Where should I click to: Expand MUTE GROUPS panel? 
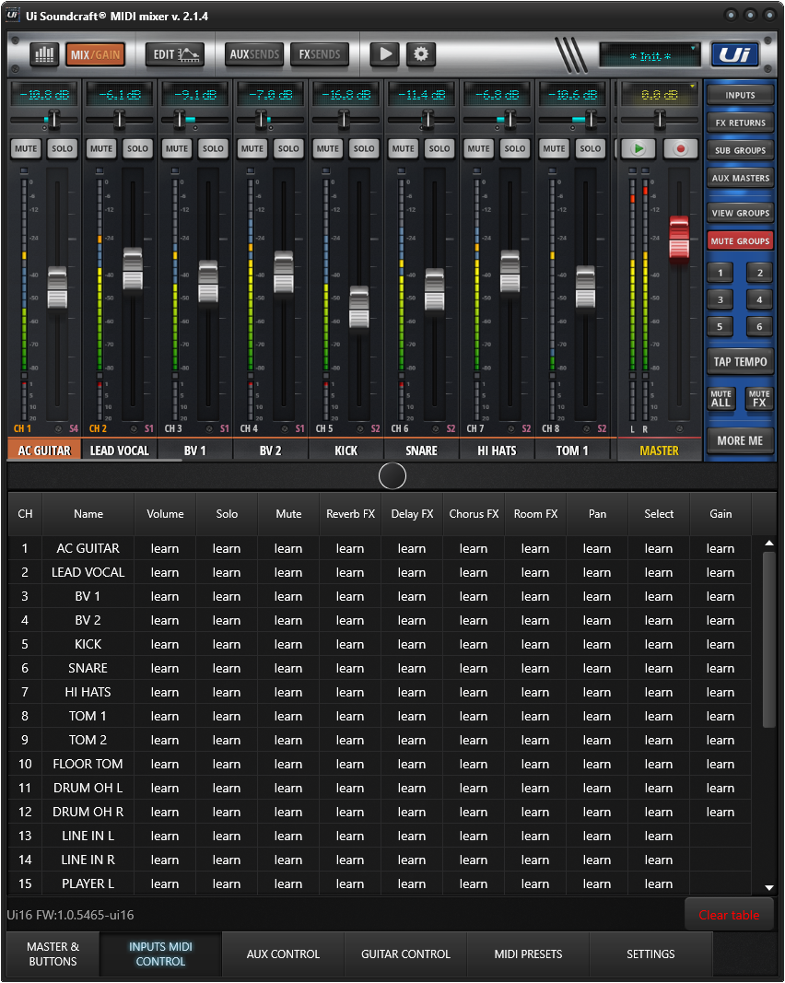(x=740, y=240)
